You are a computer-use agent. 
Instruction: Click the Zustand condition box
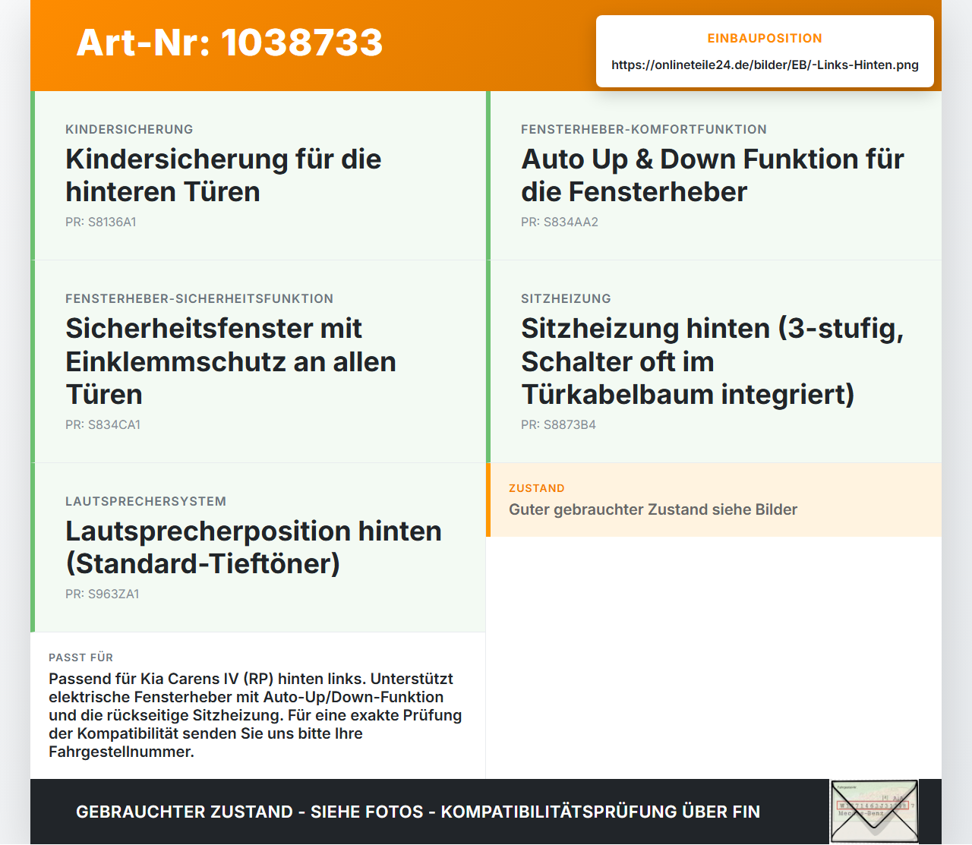(714, 500)
